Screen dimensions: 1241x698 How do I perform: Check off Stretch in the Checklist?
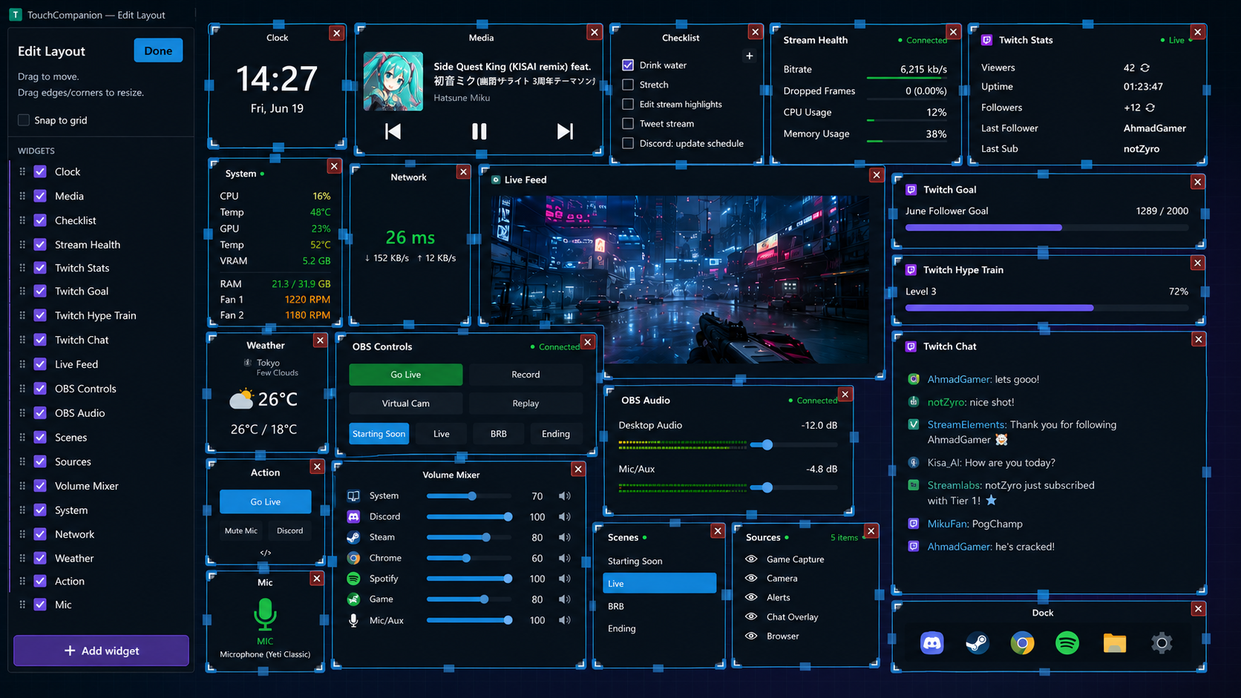[x=628, y=85]
